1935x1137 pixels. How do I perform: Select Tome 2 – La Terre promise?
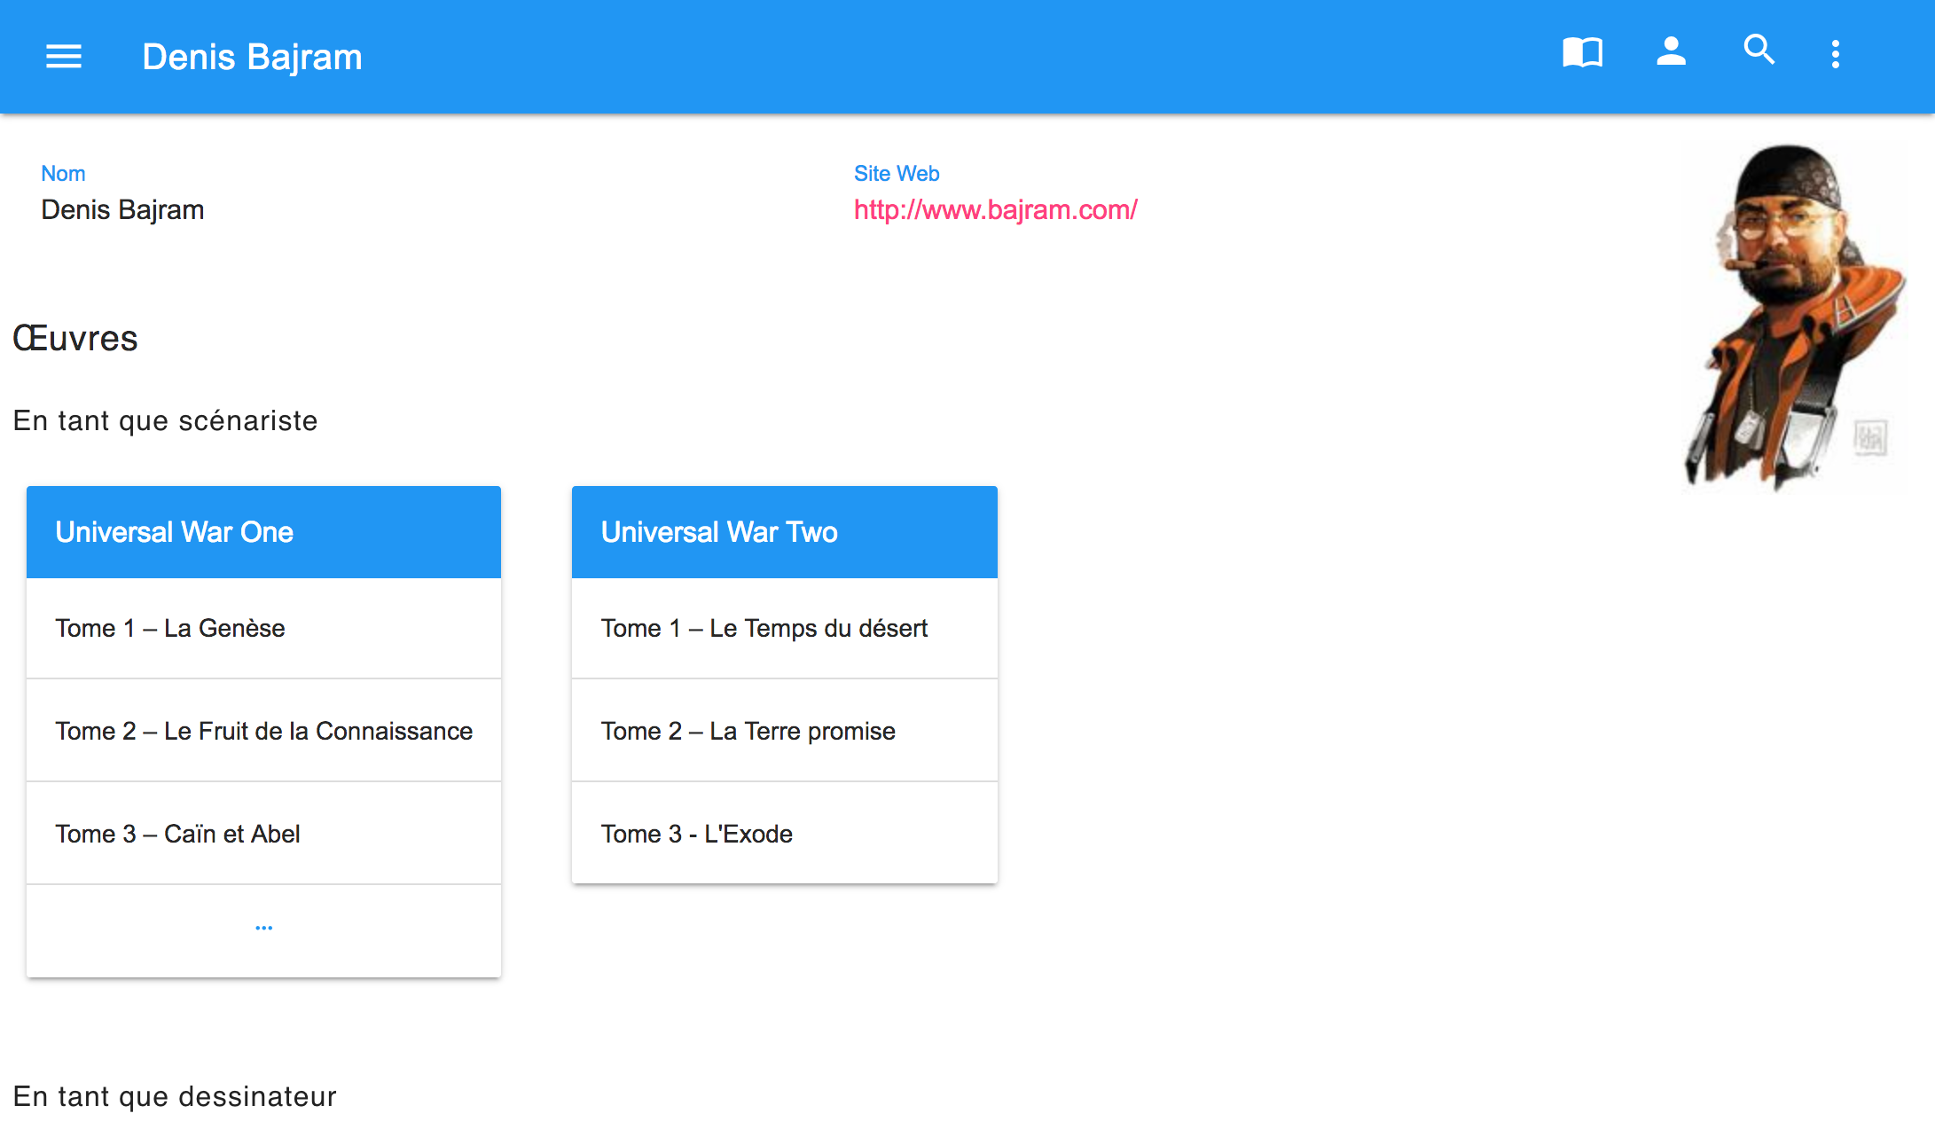point(784,731)
